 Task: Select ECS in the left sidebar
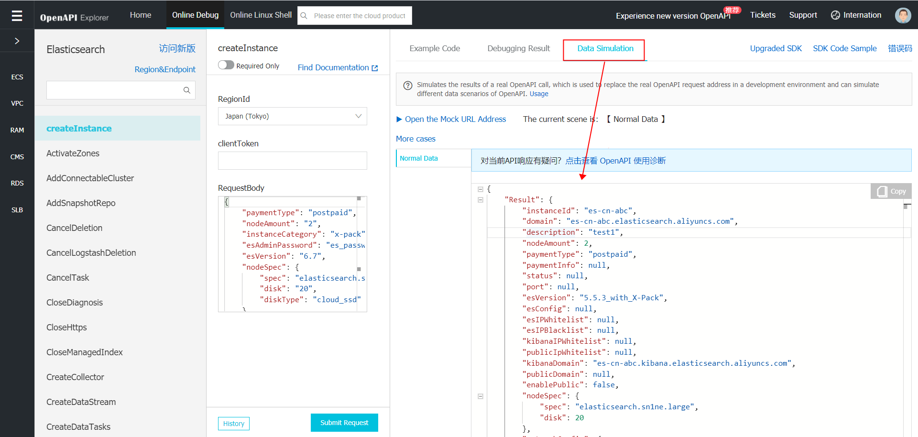pyautogui.click(x=17, y=77)
